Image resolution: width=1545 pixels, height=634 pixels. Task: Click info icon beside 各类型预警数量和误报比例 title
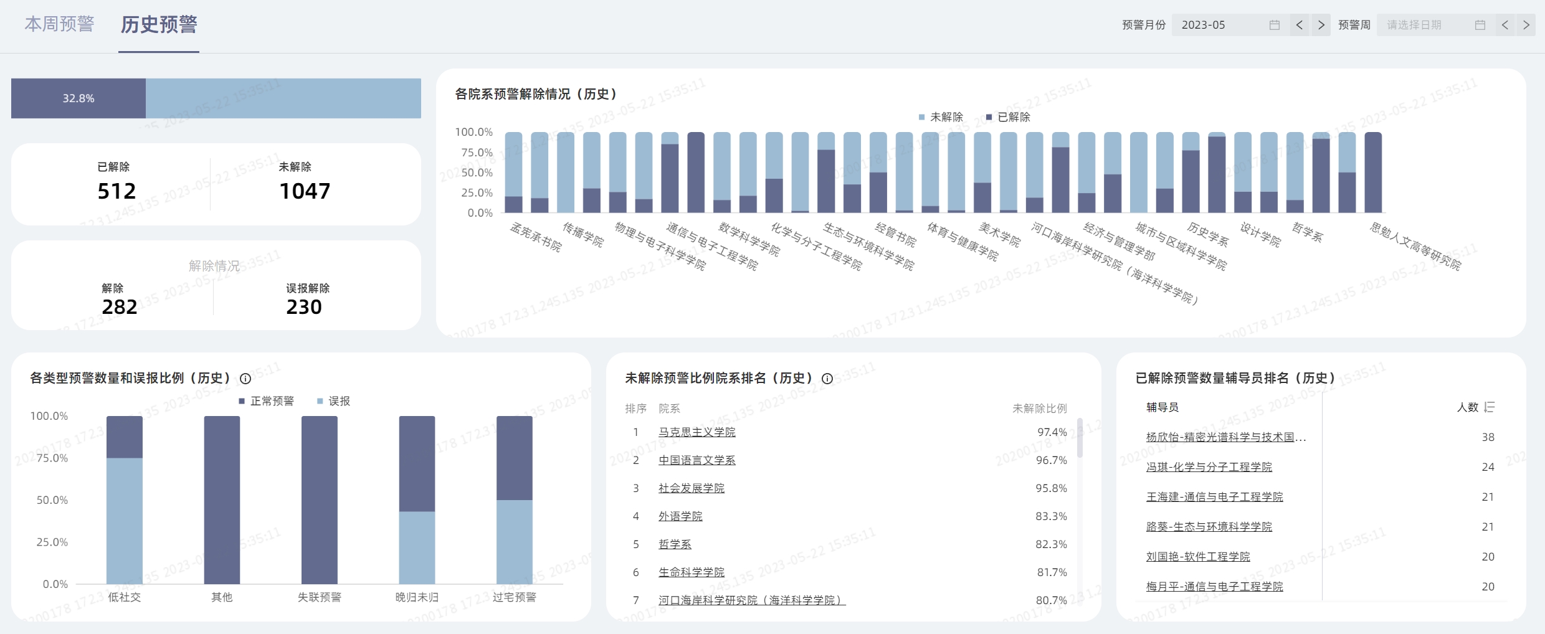click(245, 379)
